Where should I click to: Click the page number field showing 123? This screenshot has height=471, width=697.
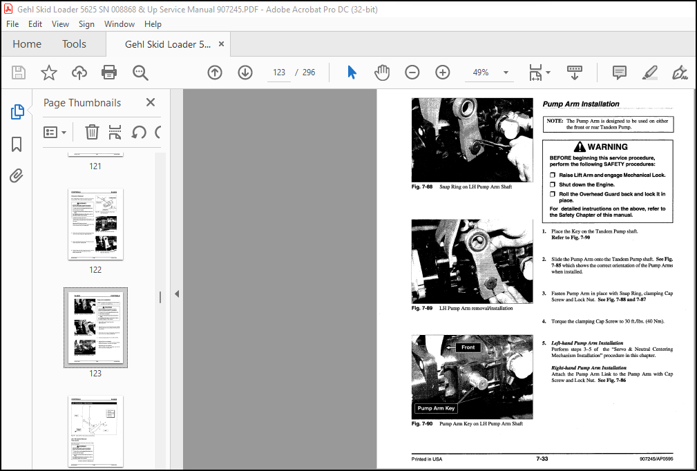[279, 73]
